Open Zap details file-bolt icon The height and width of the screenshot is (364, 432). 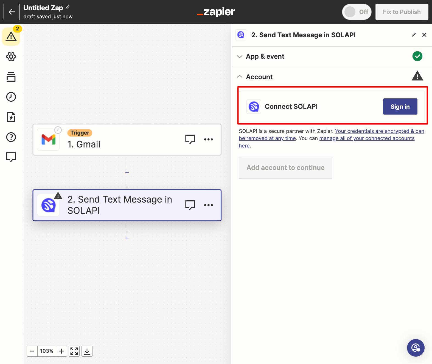click(x=11, y=117)
